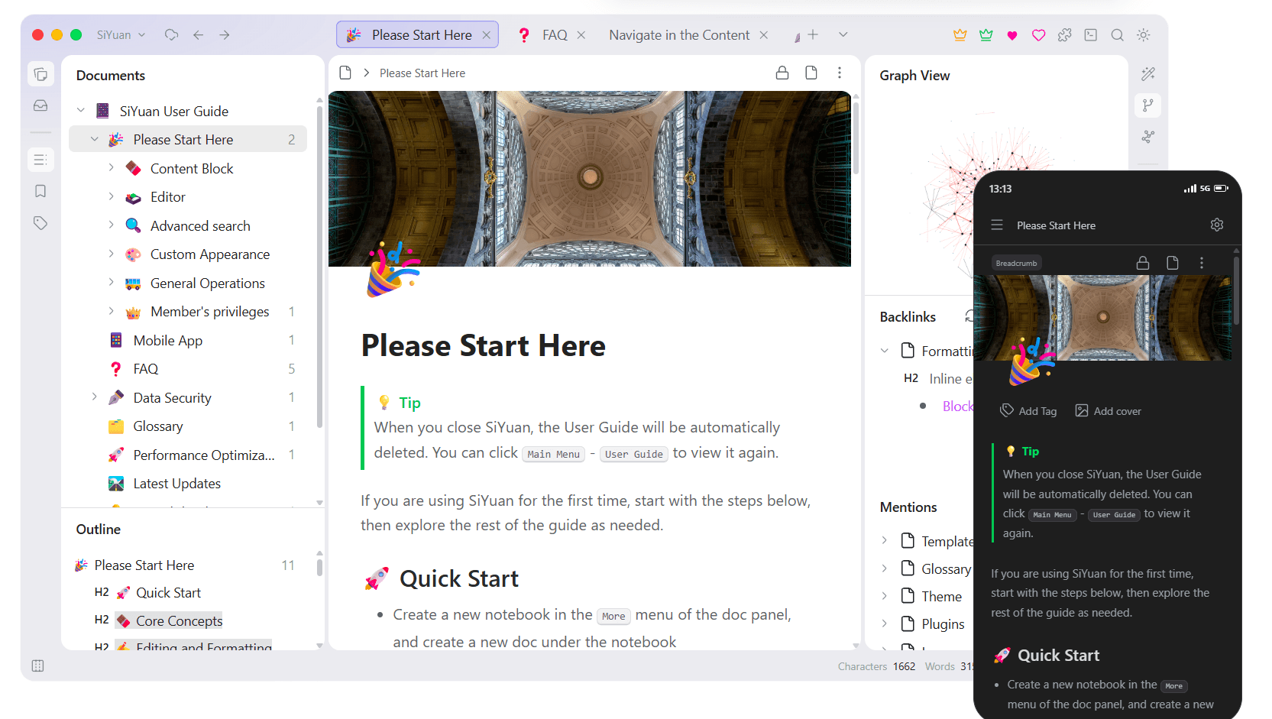Toggle the desktop document read-only lock

coord(782,73)
